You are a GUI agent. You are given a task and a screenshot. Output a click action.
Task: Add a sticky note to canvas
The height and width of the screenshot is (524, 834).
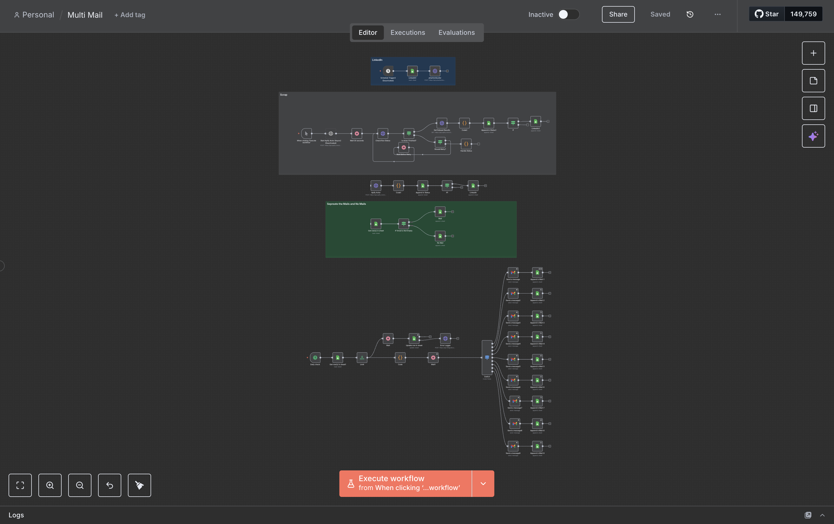click(x=813, y=81)
